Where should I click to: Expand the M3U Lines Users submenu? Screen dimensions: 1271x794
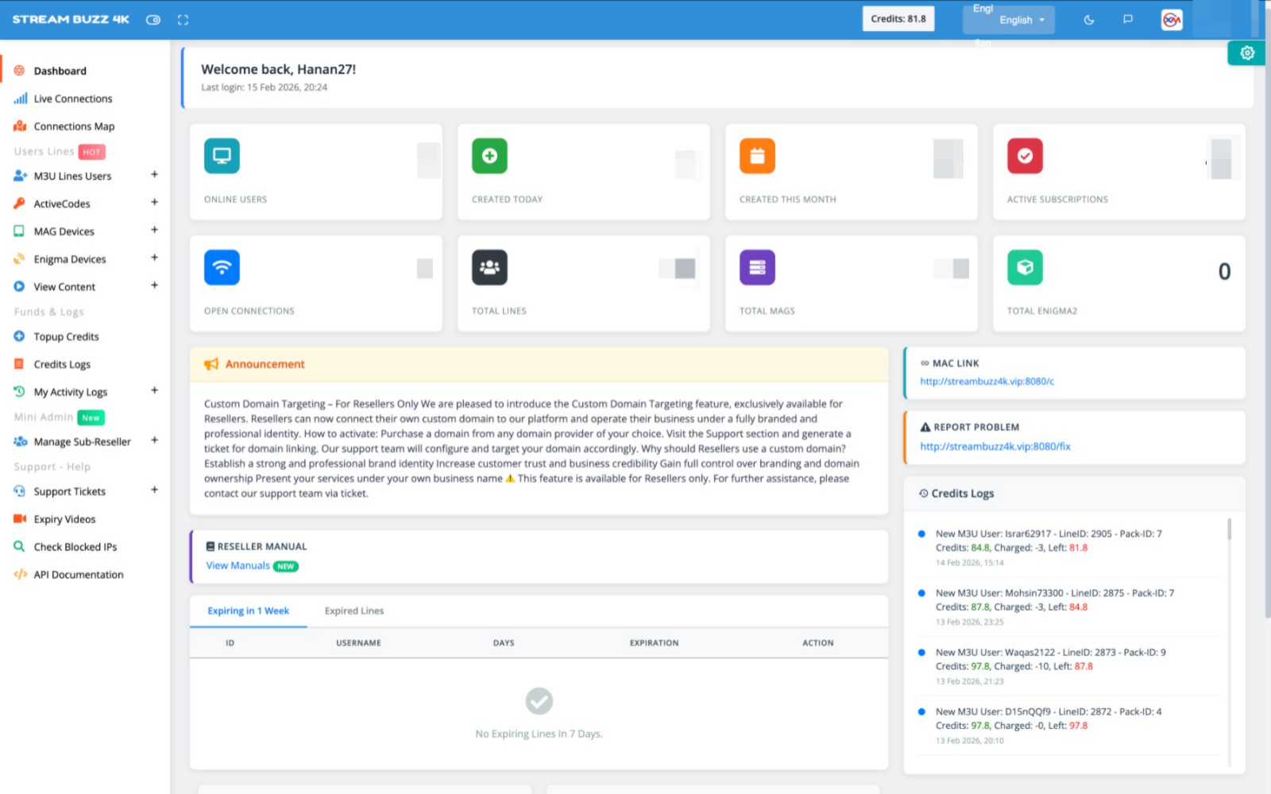tap(154, 175)
